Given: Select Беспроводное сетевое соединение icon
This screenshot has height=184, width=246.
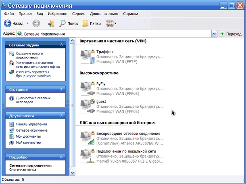Looking at the screenshot, I should [88, 138].
